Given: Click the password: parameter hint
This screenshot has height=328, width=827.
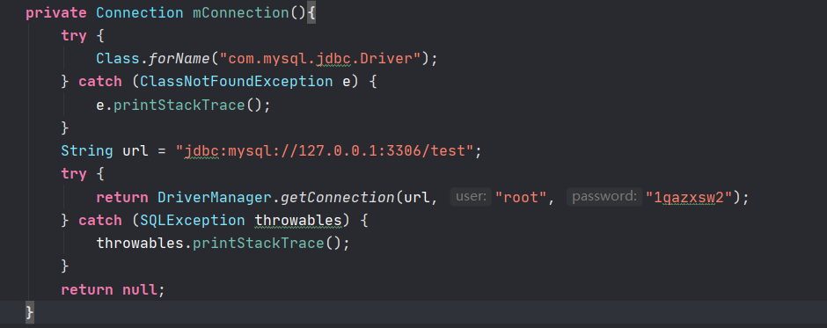Looking at the screenshot, I should click(x=604, y=197).
